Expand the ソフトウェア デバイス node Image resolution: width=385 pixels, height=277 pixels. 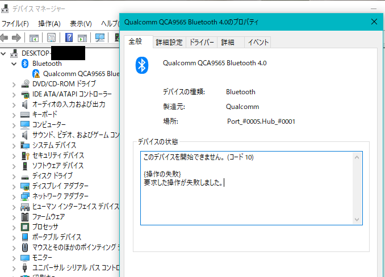coord(14,166)
